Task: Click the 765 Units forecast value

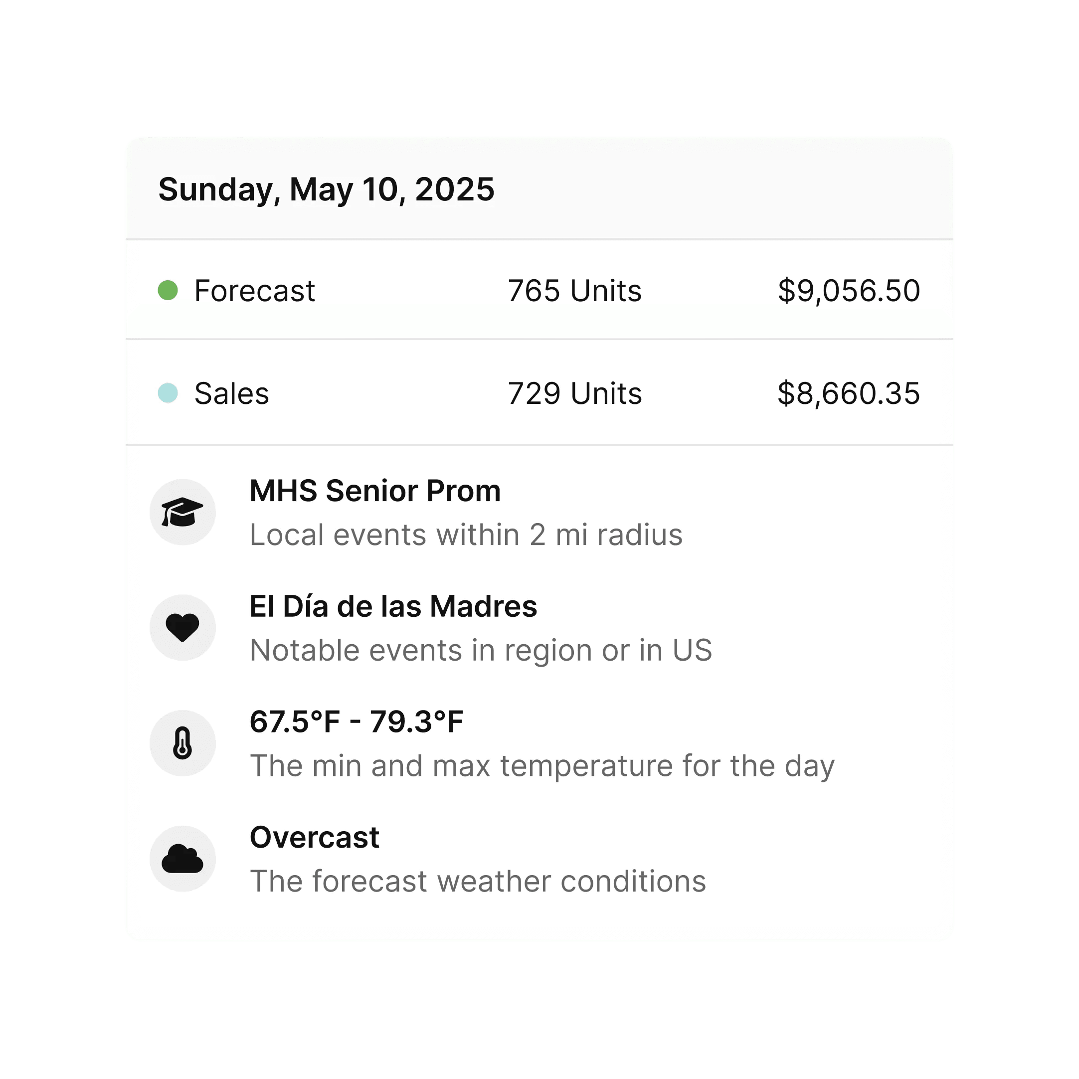Action: click(575, 291)
